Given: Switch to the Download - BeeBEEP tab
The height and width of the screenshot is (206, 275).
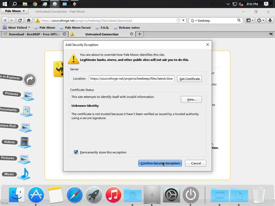Looking at the screenshot, I should (x=34, y=34).
